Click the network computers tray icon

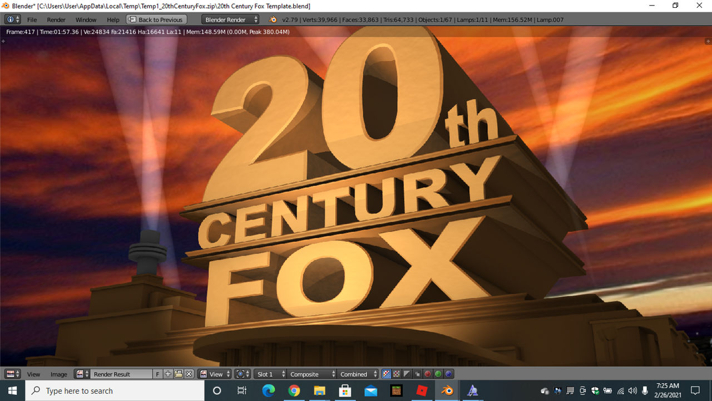point(557,391)
